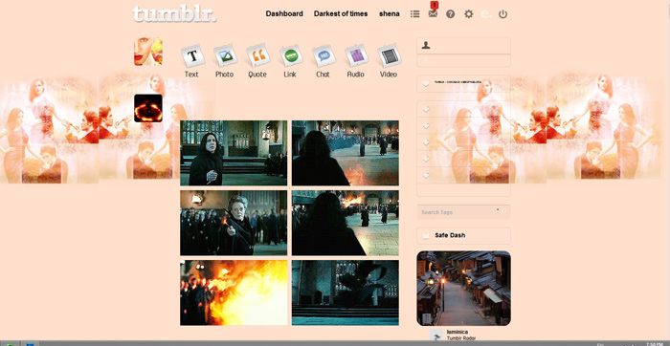Open the top-right hall duel GIF
This screenshot has width=670, height=346.
(346, 153)
